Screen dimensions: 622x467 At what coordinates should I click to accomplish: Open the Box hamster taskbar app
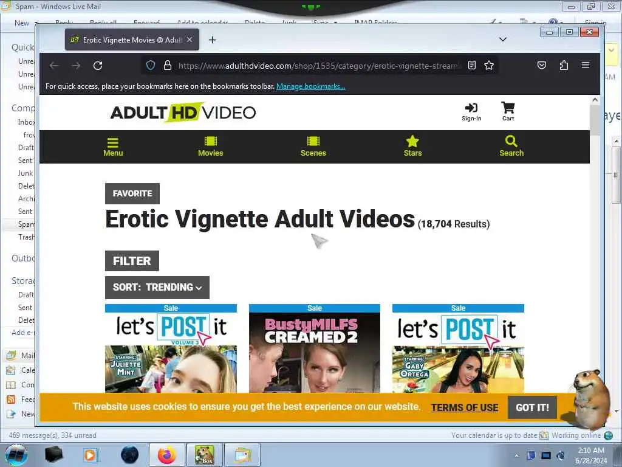204,455
